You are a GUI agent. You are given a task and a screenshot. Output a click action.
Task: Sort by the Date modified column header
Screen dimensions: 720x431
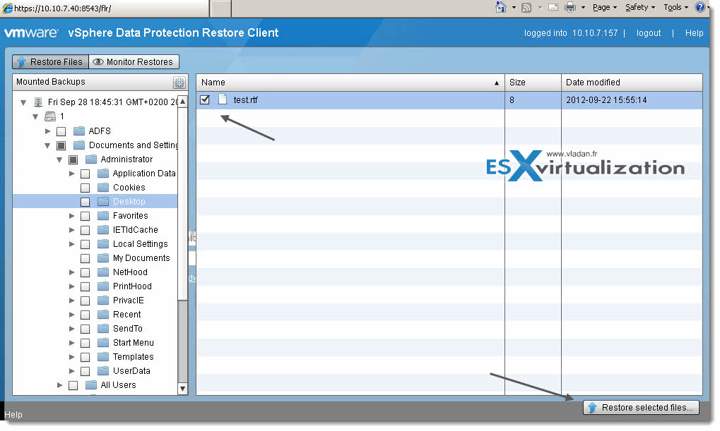pos(632,83)
